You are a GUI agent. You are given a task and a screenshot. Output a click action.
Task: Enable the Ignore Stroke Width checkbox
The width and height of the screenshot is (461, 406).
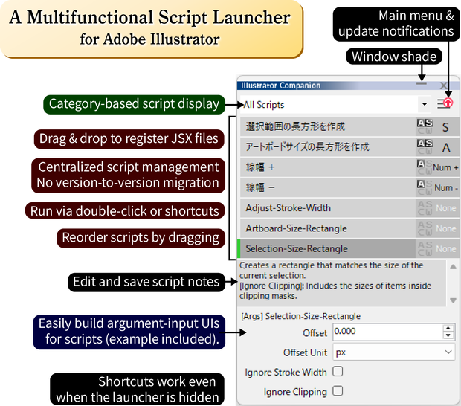click(338, 372)
